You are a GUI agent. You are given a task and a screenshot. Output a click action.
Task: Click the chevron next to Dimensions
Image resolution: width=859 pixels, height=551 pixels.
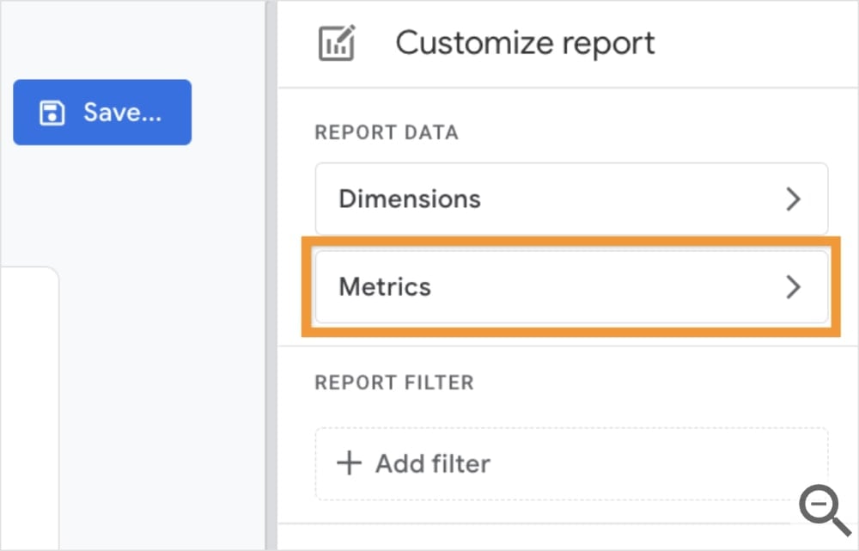pos(794,199)
